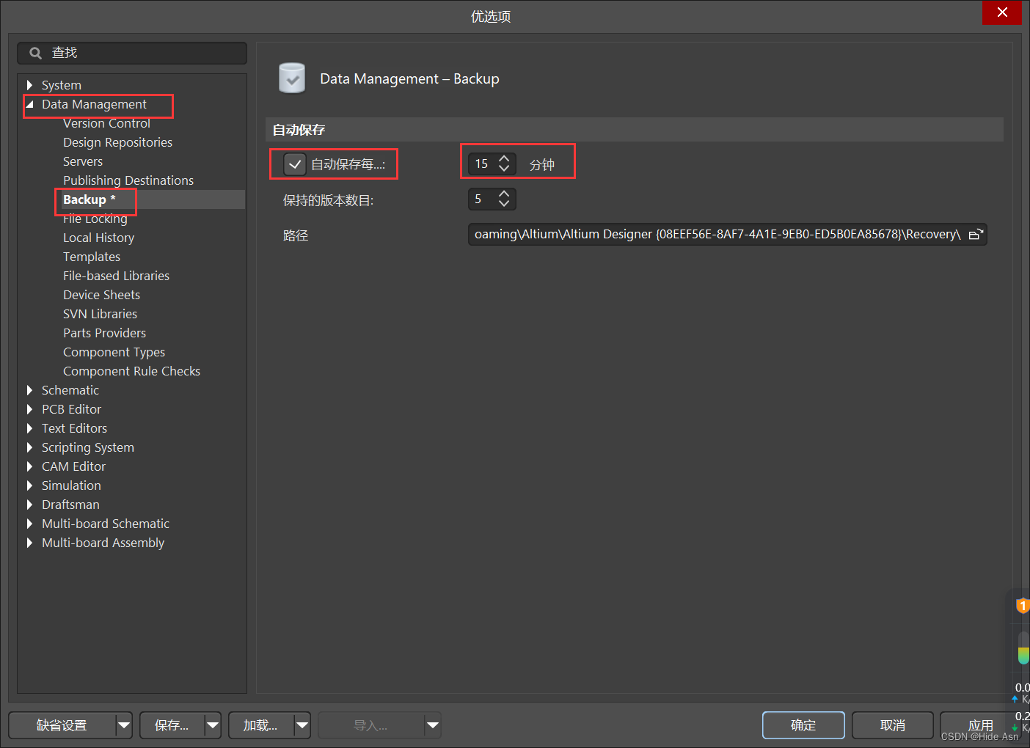Screen dimensions: 1030x748
Task: Click the Schematic label in tree
Action: click(70, 390)
